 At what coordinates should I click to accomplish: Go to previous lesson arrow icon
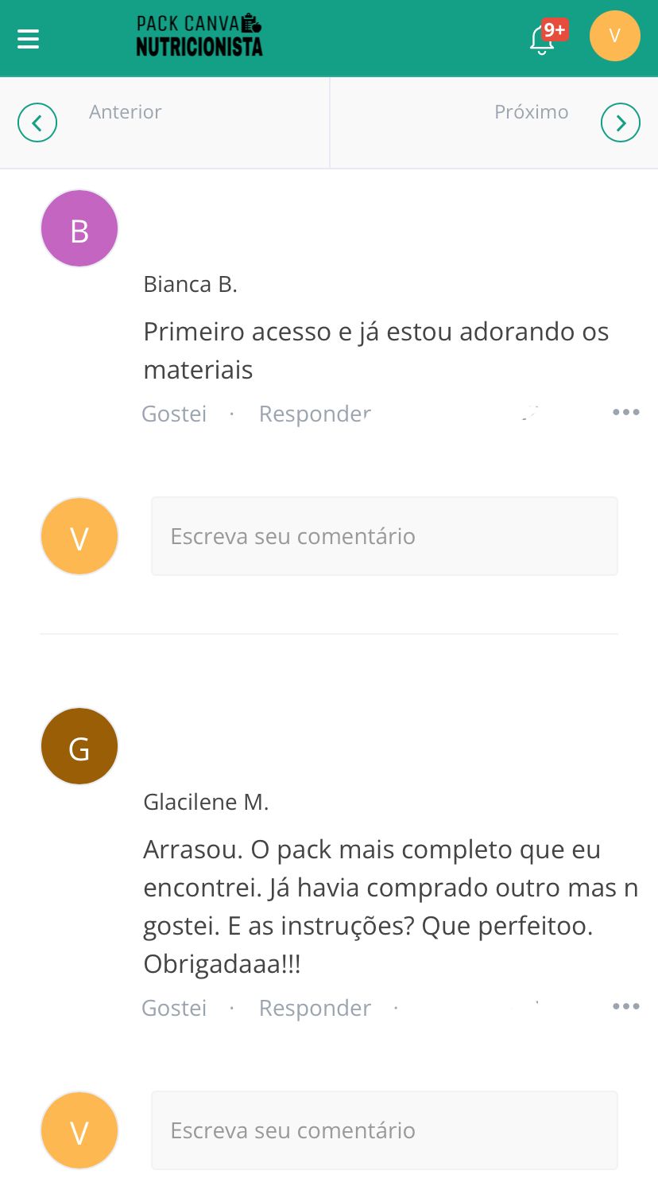coord(37,123)
